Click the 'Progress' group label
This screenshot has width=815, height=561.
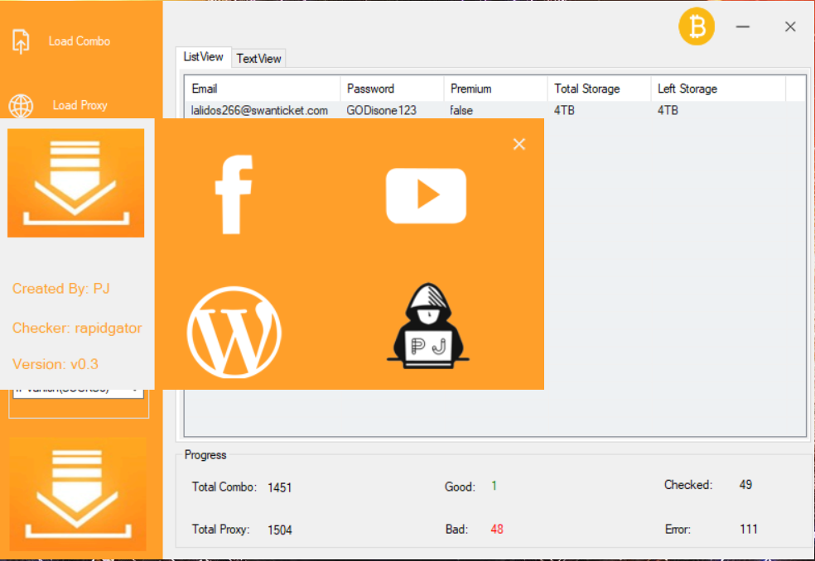click(x=205, y=455)
